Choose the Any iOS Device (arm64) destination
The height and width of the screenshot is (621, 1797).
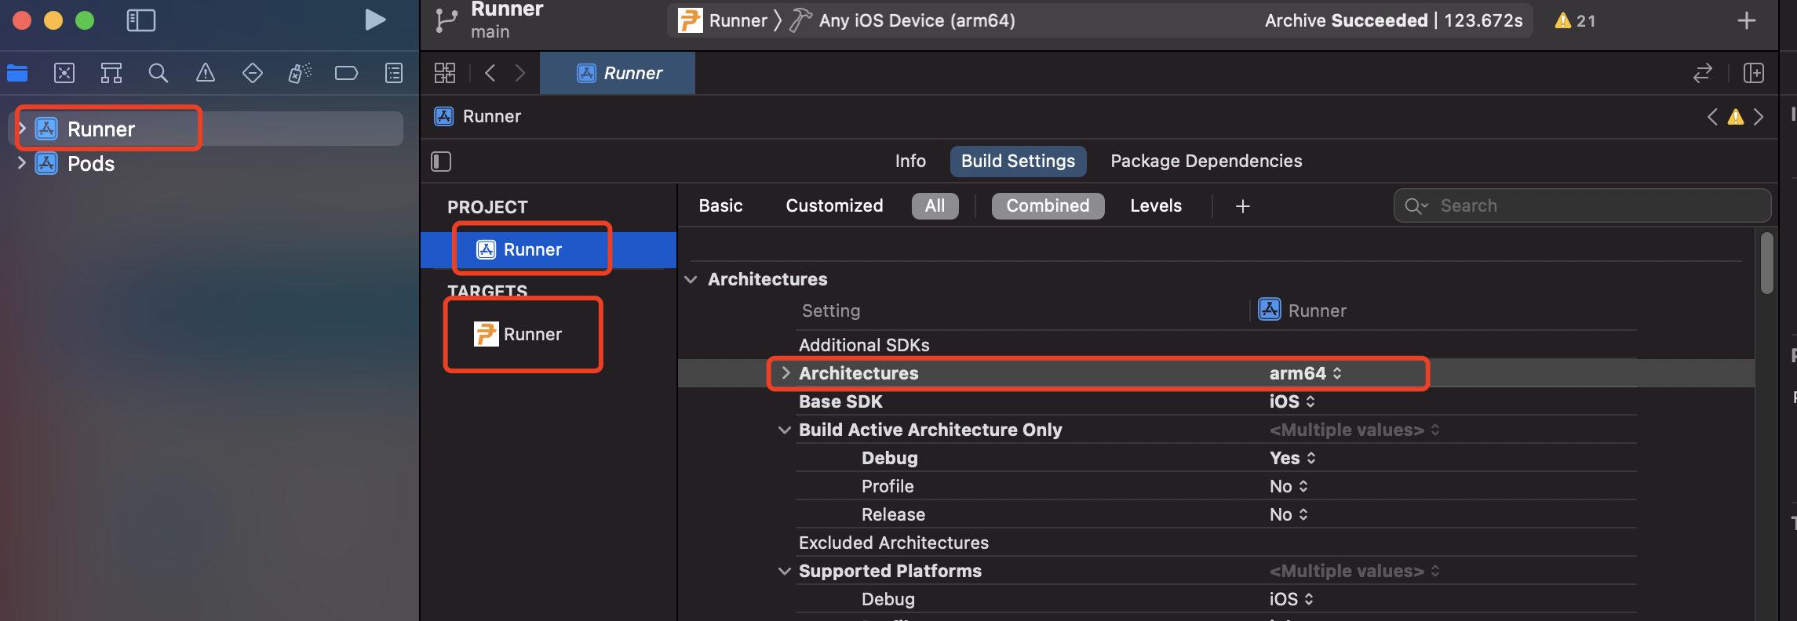[x=917, y=20]
